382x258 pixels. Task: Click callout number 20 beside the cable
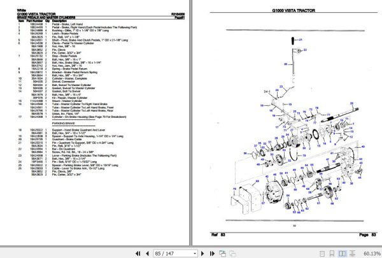coord(285,64)
